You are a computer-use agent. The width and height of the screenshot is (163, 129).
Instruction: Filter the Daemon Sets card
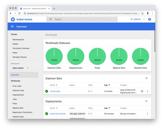point(146,78)
